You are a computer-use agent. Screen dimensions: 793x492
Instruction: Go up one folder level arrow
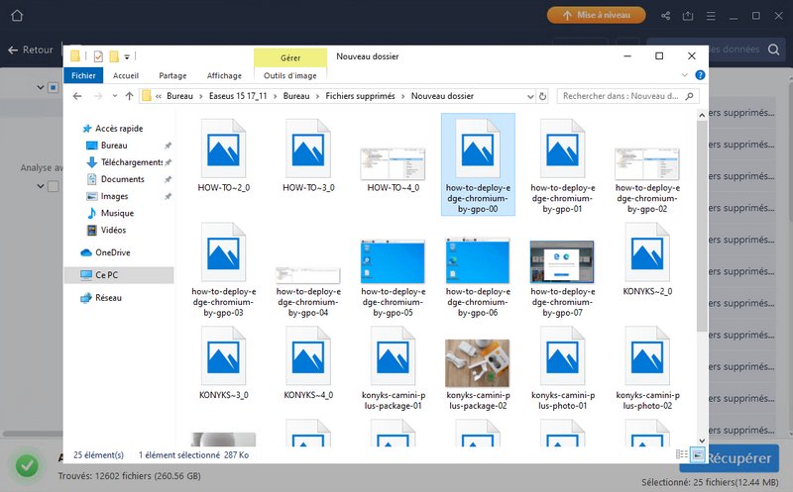130,96
